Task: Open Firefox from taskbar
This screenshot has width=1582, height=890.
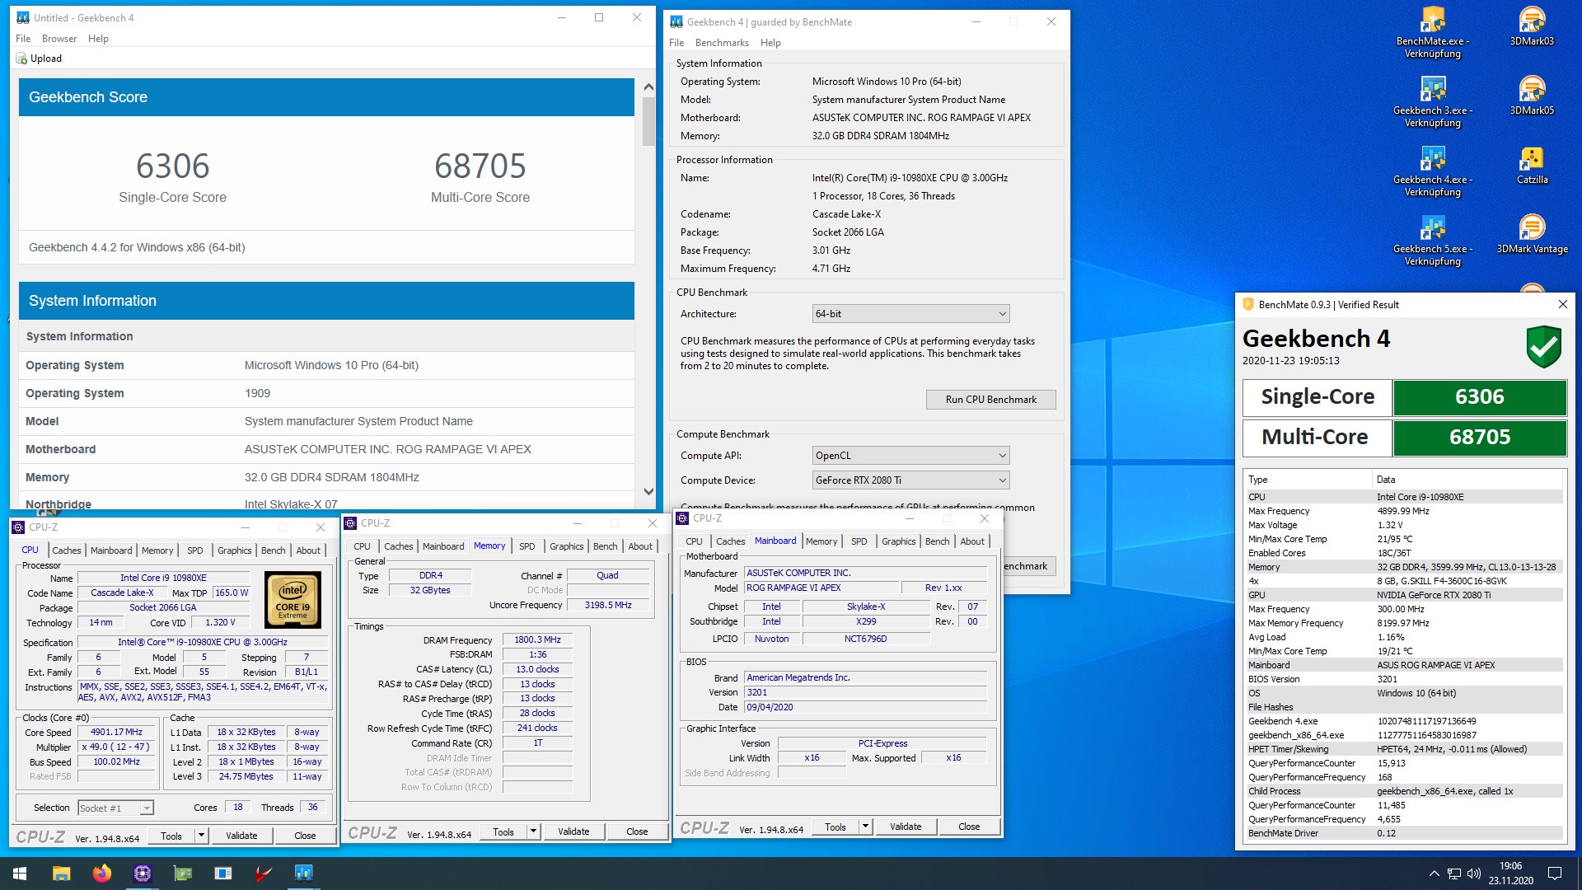Action: [101, 874]
